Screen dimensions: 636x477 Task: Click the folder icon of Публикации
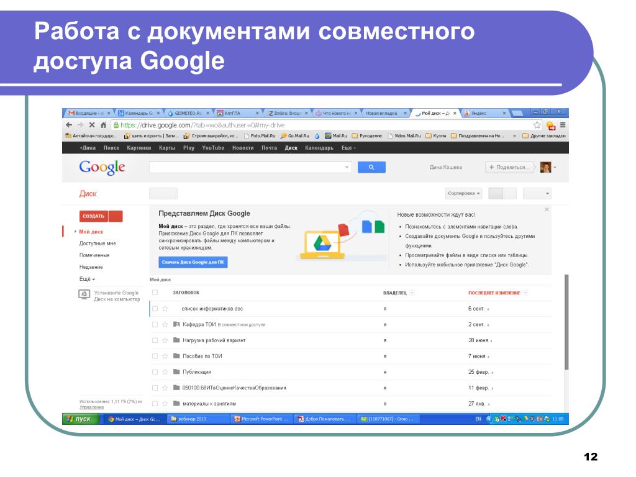(176, 371)
